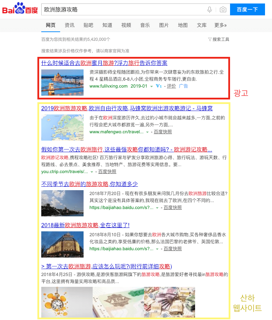Switch to the 文库 tab
Viewport: 272px width, 320px height.
point(202,25)
